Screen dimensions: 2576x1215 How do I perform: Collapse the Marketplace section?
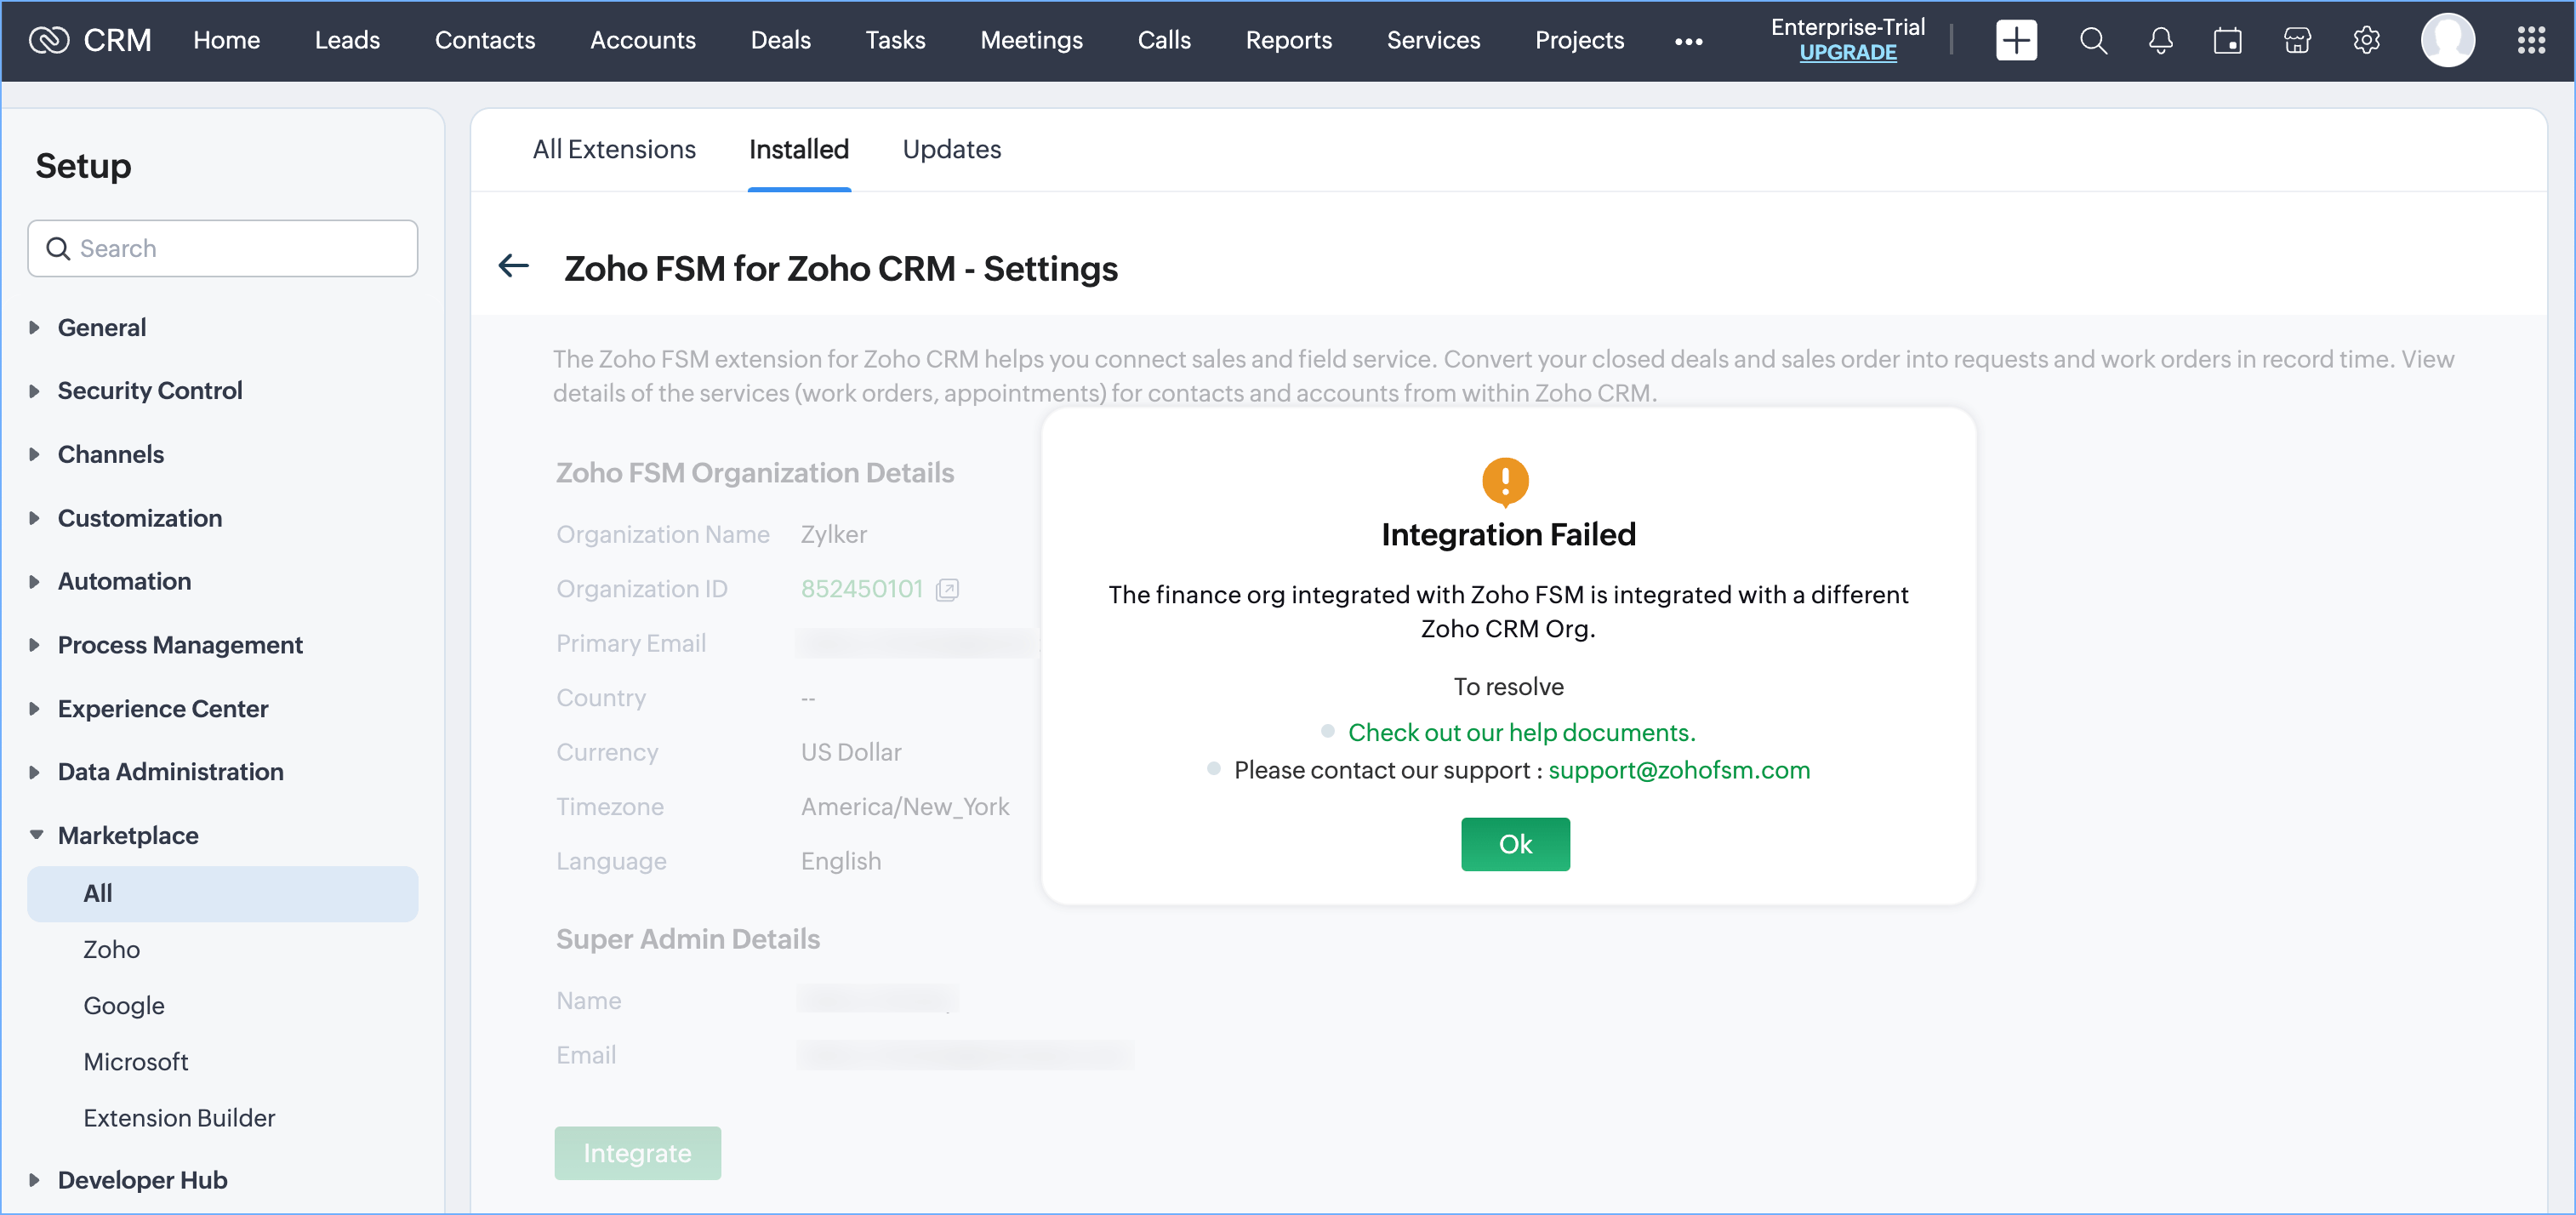[x=127, y=834]
